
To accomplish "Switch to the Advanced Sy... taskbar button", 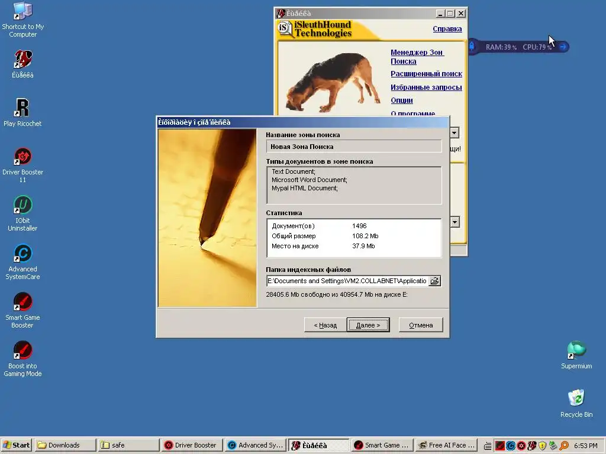I will pos(256,445).
